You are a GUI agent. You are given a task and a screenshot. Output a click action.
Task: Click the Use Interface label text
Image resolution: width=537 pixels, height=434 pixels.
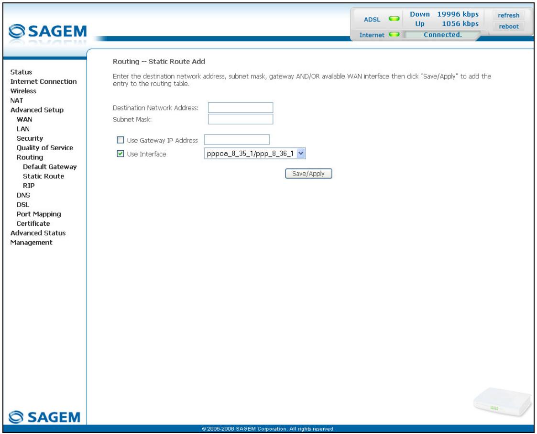tap(147, 154)
